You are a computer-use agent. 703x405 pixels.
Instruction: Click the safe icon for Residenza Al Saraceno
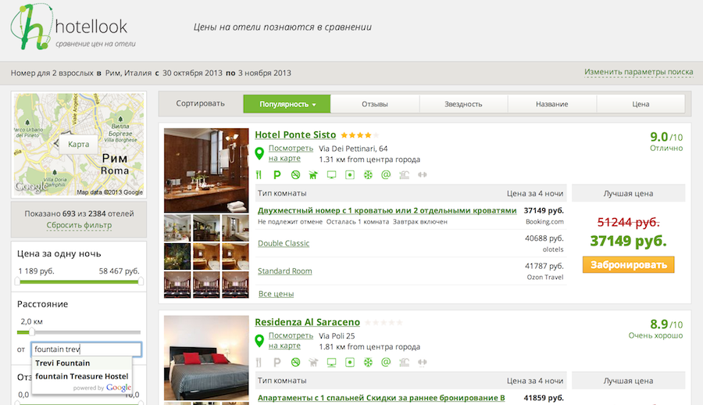tap(350, 362)
